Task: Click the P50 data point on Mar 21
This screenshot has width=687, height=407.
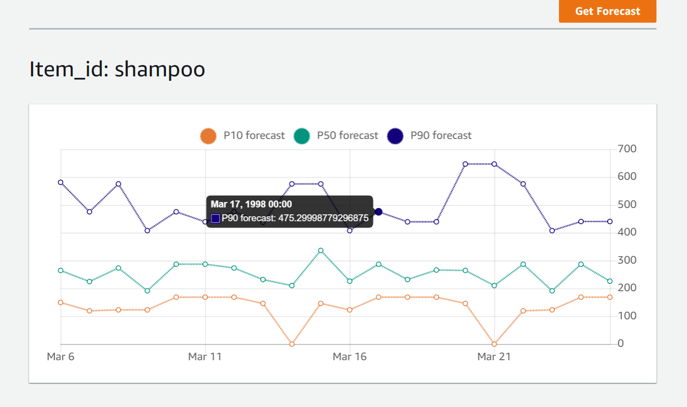Action: (x=494, y=286)
